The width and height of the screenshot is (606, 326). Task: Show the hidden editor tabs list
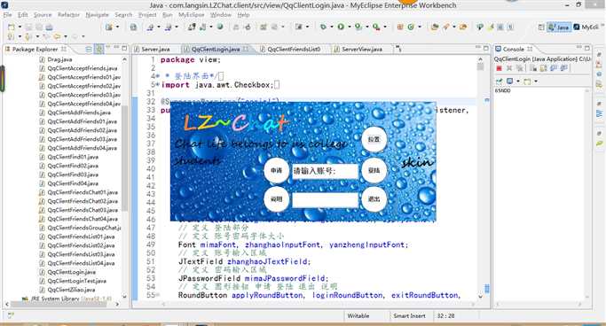[x=398, y=49]
